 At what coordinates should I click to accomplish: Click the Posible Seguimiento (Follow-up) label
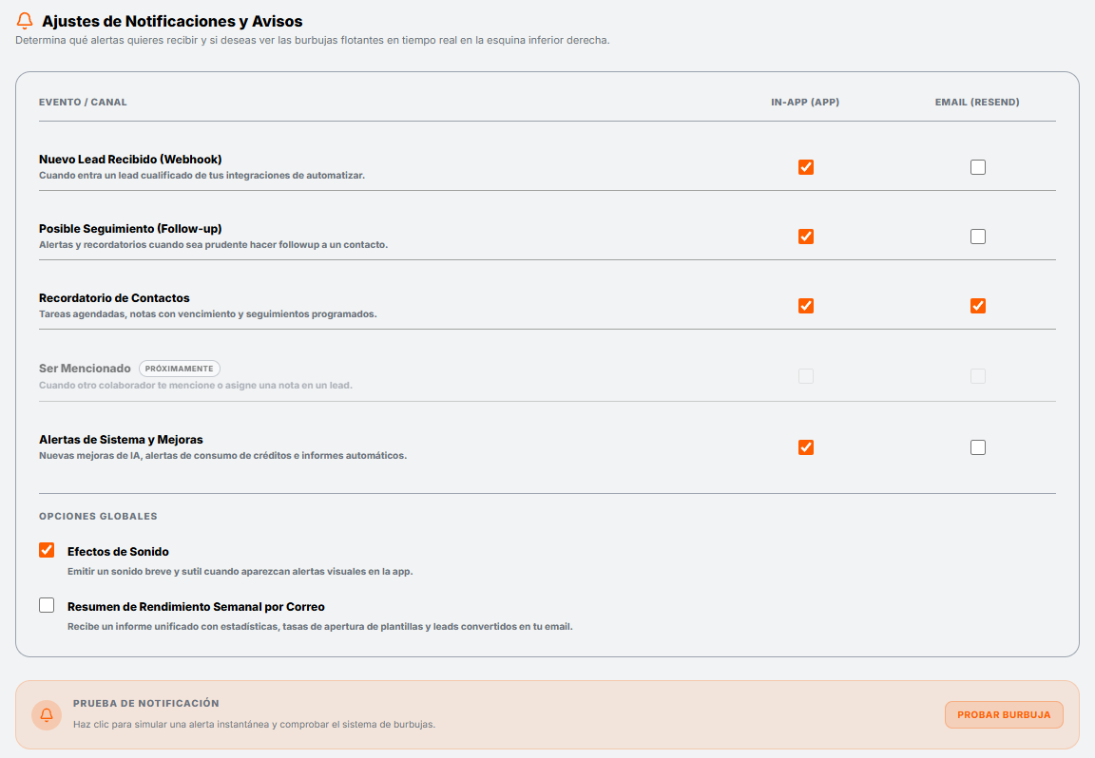pyautogui.click(x=130, y=229)
